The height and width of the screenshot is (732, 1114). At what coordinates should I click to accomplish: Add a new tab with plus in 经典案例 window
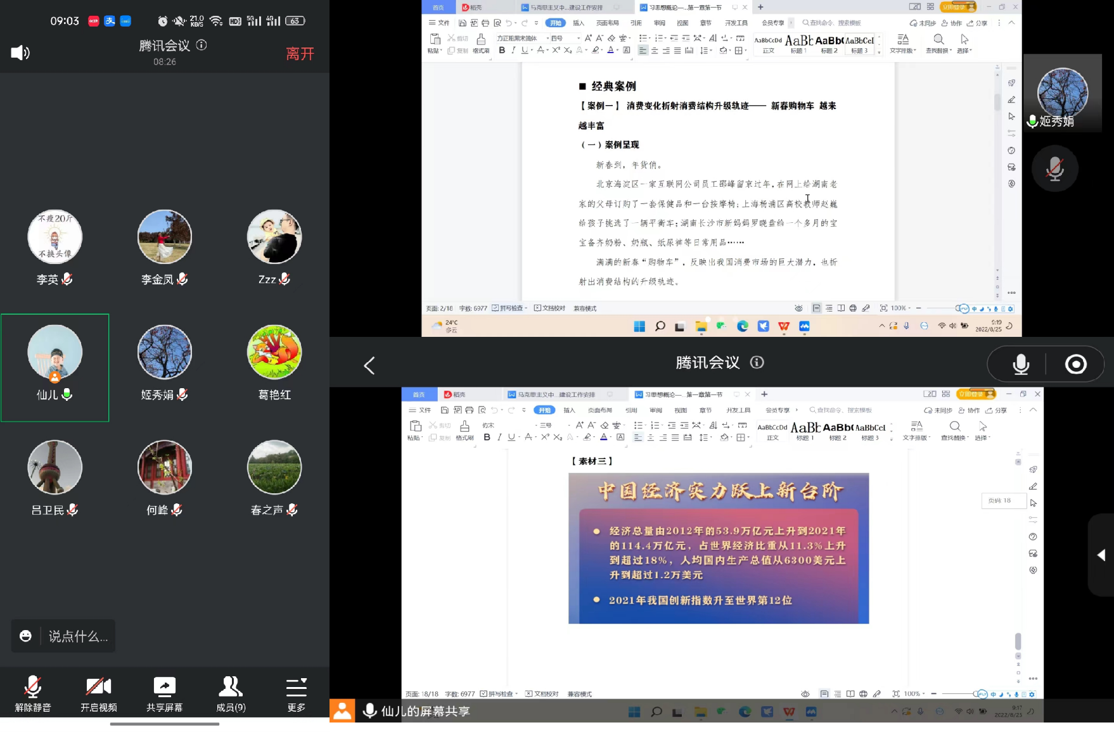point(760,7)
